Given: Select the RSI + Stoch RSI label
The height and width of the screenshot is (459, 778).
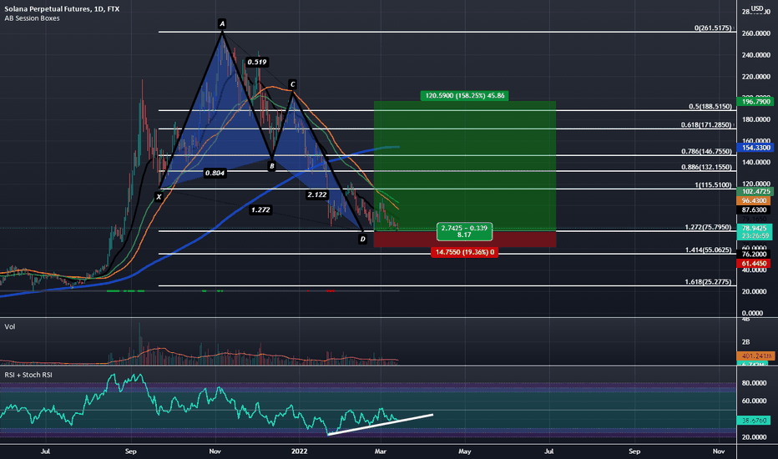Looking at the screenshot, I should [28, 375].
